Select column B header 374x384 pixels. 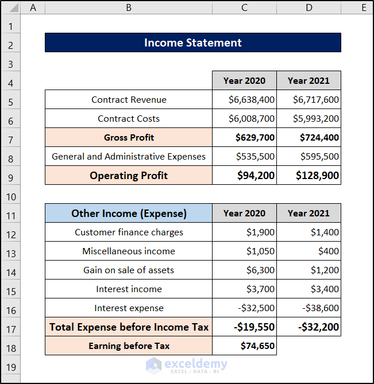[129, 7]
